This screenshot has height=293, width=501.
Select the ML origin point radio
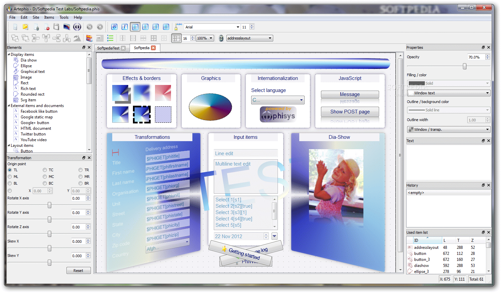coord(10,177)
